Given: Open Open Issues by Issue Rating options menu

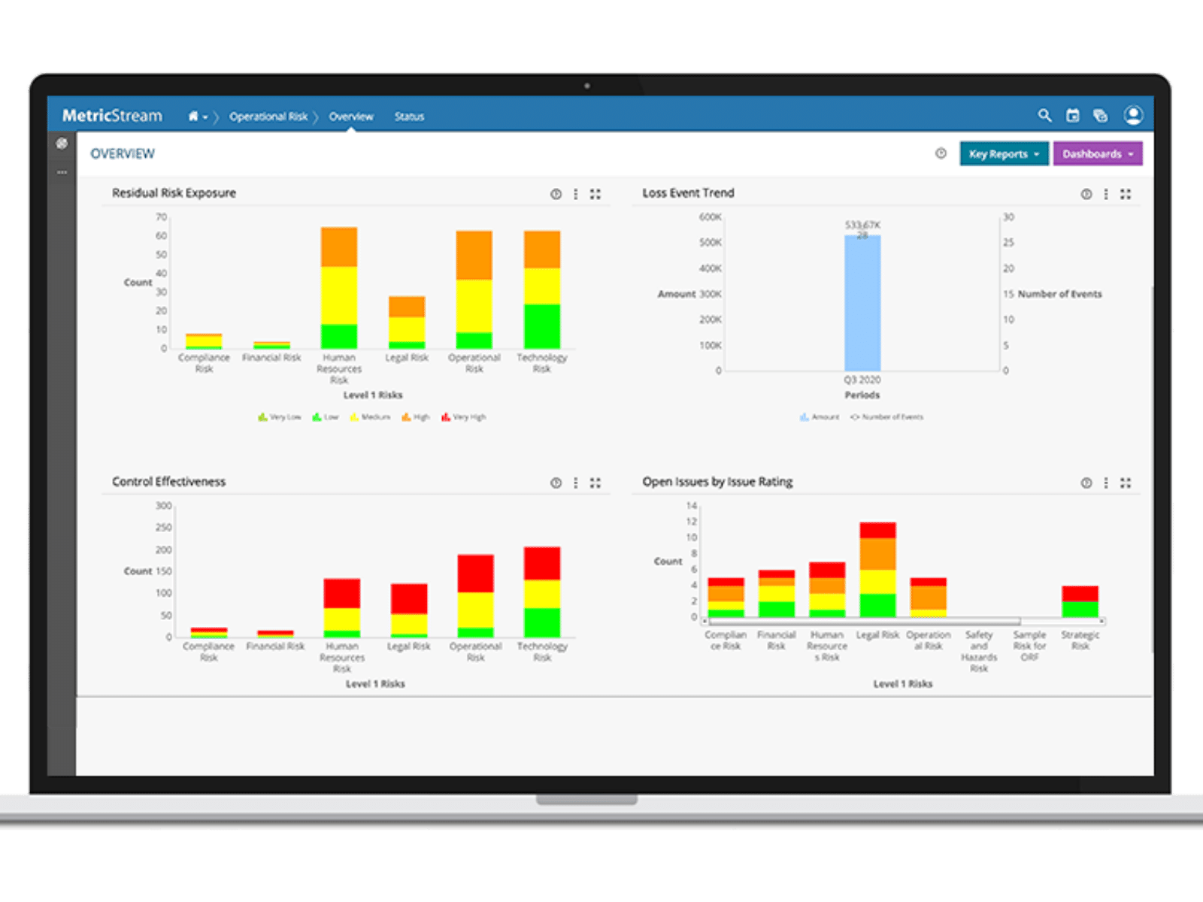Looking at the screenshot, I should 1106,483.
